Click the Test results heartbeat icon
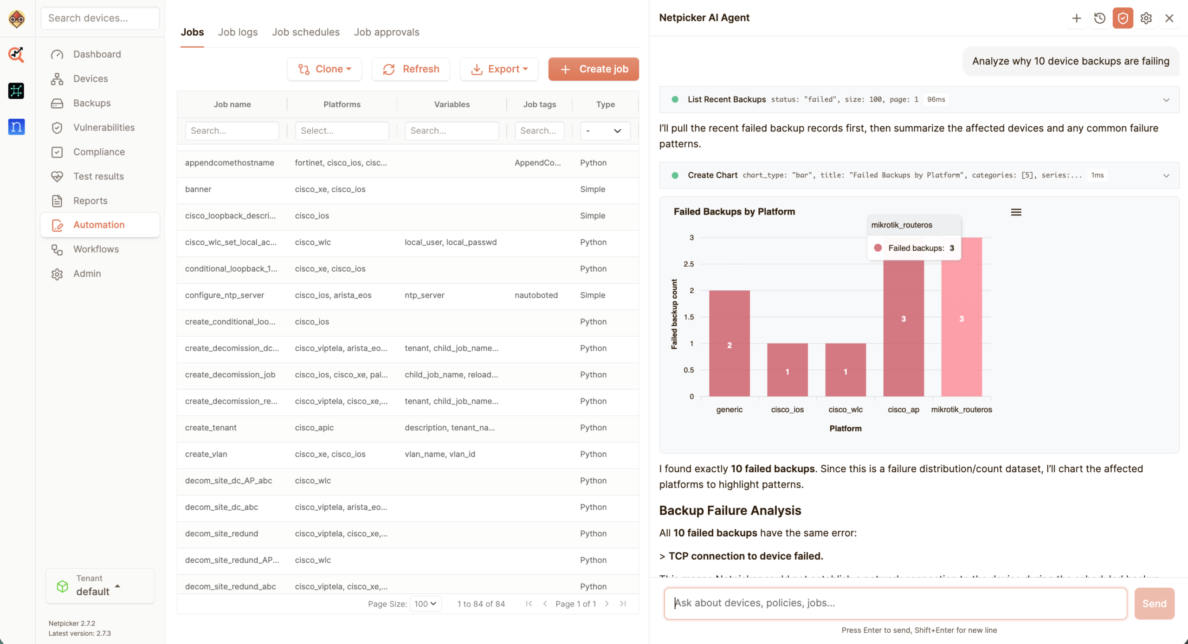Screen dimensions: 1188x644 point(57,176)
